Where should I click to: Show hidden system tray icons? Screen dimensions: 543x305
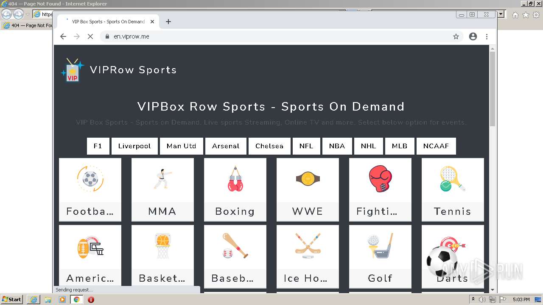point(473,299)
